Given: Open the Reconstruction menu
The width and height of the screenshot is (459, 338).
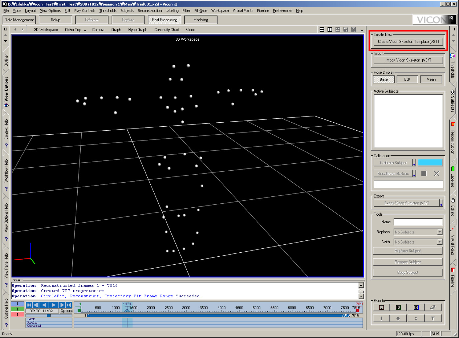Looking at the screenshot, I should pyautogui.click(x=150, y=10).
